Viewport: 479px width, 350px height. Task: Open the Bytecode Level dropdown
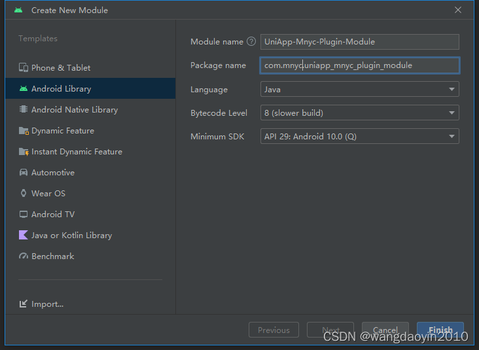pyautogui.click(x=359, y=113)
